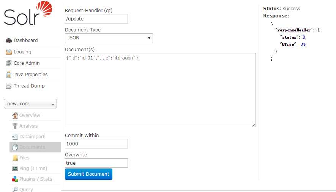Image resolution: width=336 pixels, height=192 pixels.
Task: Click the status value 0
Action: pos(304,37)
